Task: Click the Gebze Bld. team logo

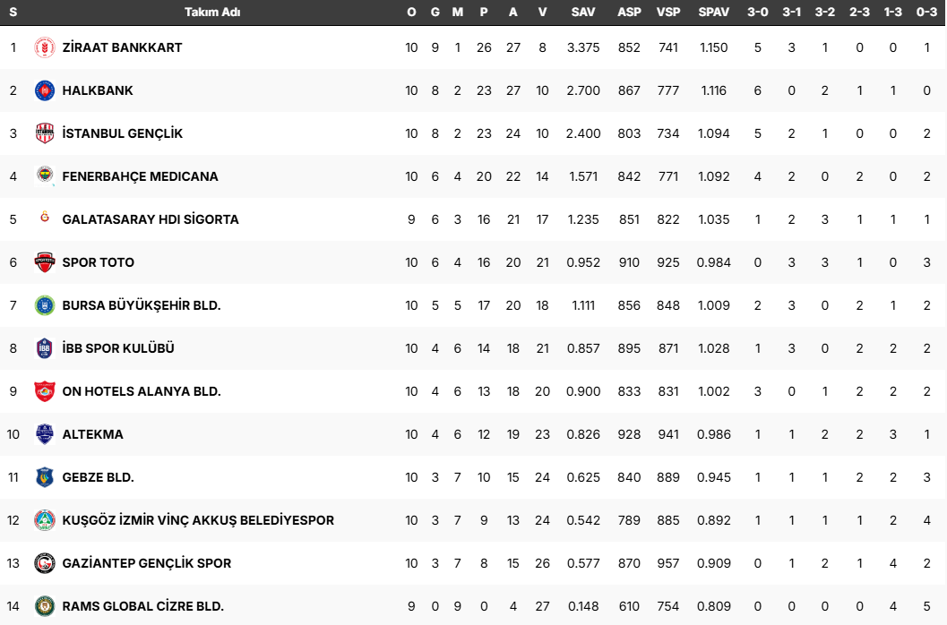Action: point(45,477)
